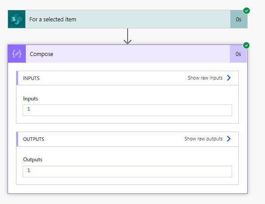Click green success checkmark on trigger step

(247, 11)
